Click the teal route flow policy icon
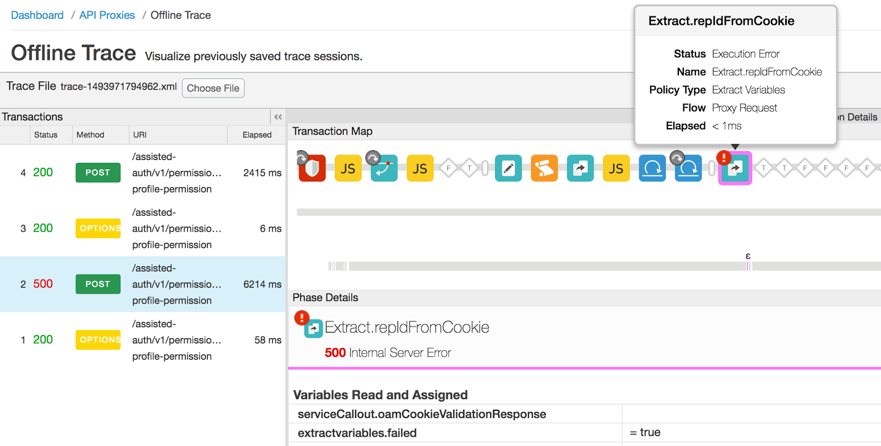Image resolution: width=881 pixels, height=446 pixels. [384, 168]
